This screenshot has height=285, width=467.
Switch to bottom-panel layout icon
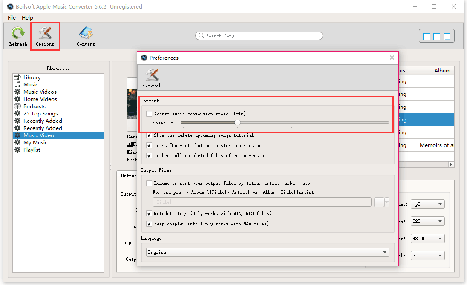coord(447,36)
